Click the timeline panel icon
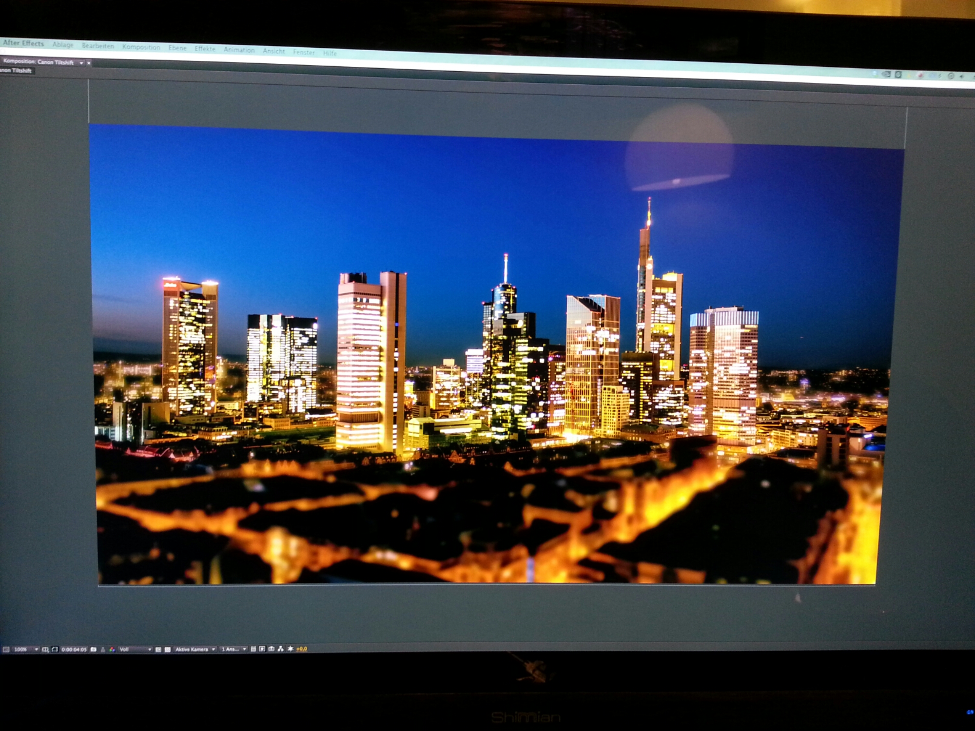 point(271,649)
